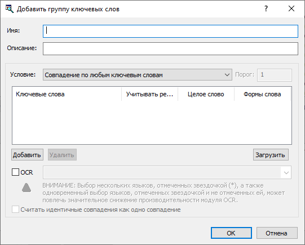The image size is (305, 245).
Task: Click the app icon in the title bar
Action: click(10, 9)
